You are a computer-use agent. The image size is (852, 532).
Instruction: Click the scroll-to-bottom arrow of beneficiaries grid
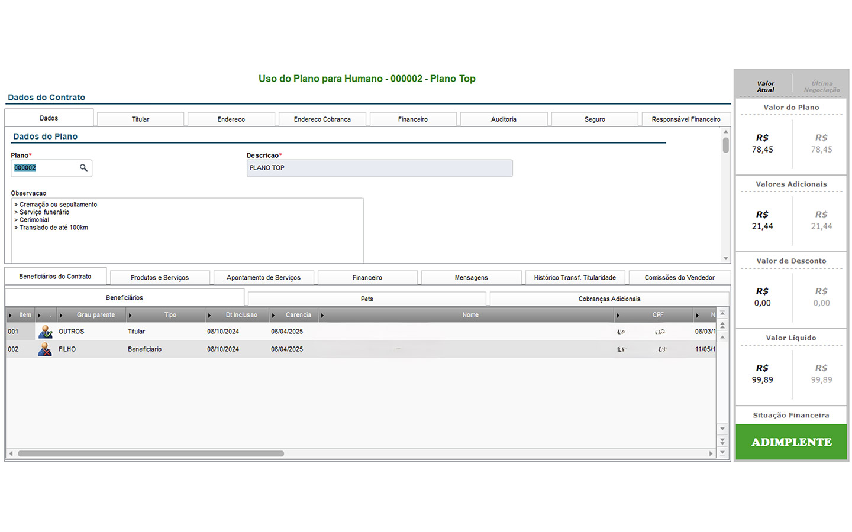click(x=722, y=452)
